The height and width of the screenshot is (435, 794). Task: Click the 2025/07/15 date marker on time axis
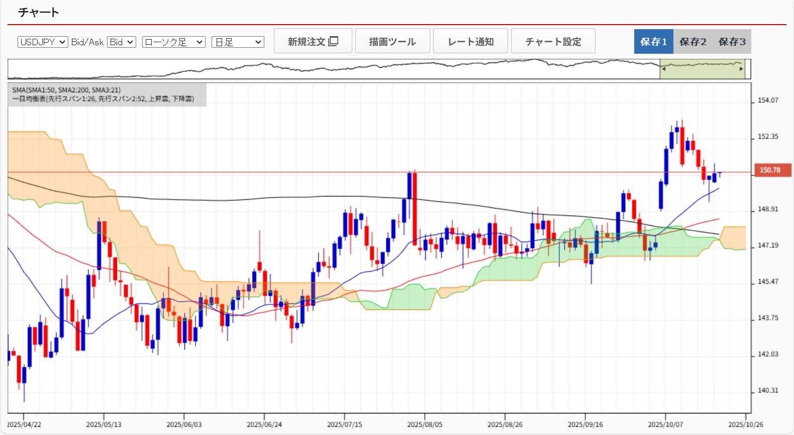pos(344,424)
